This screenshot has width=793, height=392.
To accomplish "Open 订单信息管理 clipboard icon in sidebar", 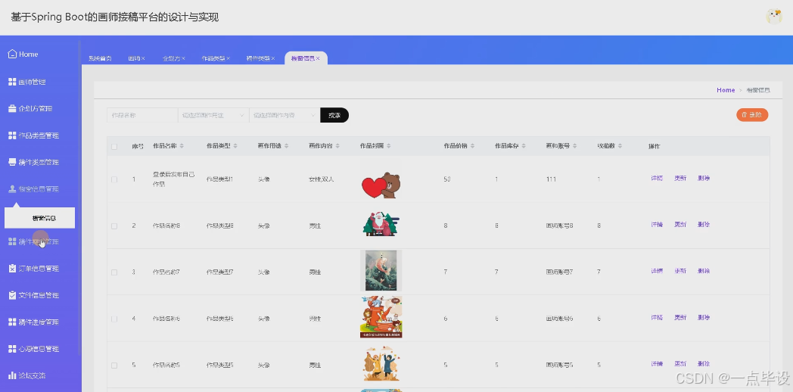I will (12, 268).
